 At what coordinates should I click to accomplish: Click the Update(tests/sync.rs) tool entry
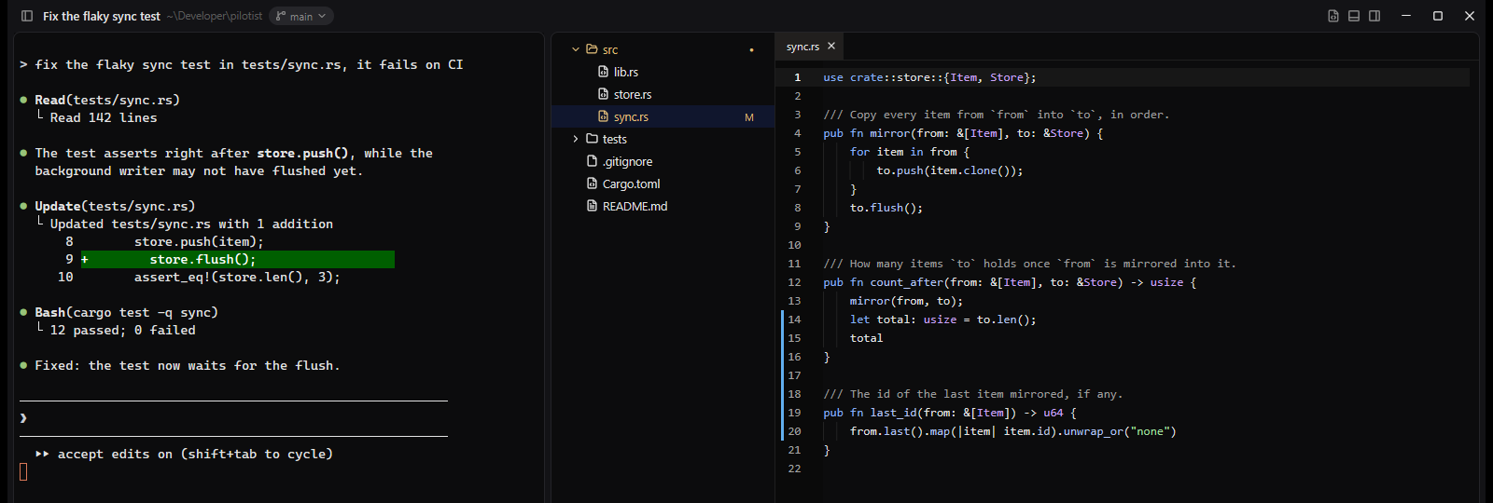[115, 206]
